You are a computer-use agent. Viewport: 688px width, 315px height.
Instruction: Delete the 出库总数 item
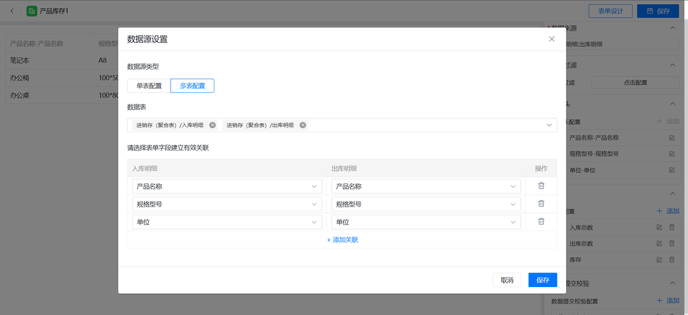pos(671,244)
